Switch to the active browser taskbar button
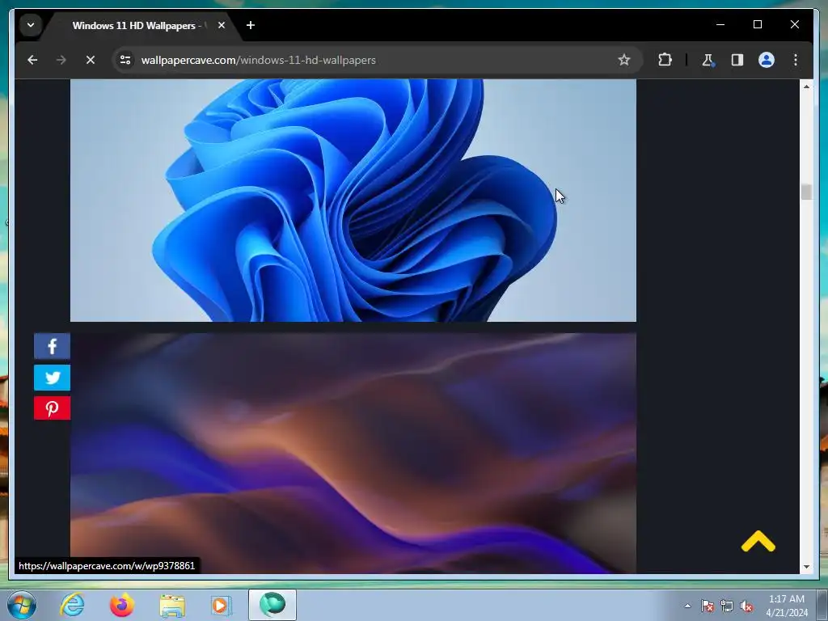The image size is (828, 621). [x=272, y=605]
